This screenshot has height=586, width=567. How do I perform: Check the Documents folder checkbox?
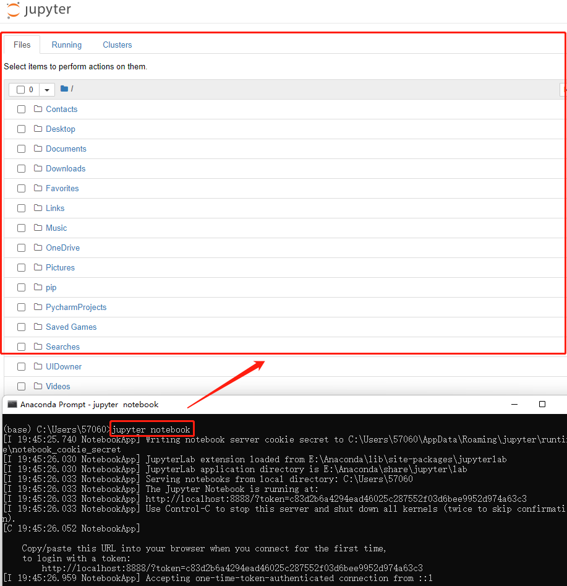click(21, 149)
